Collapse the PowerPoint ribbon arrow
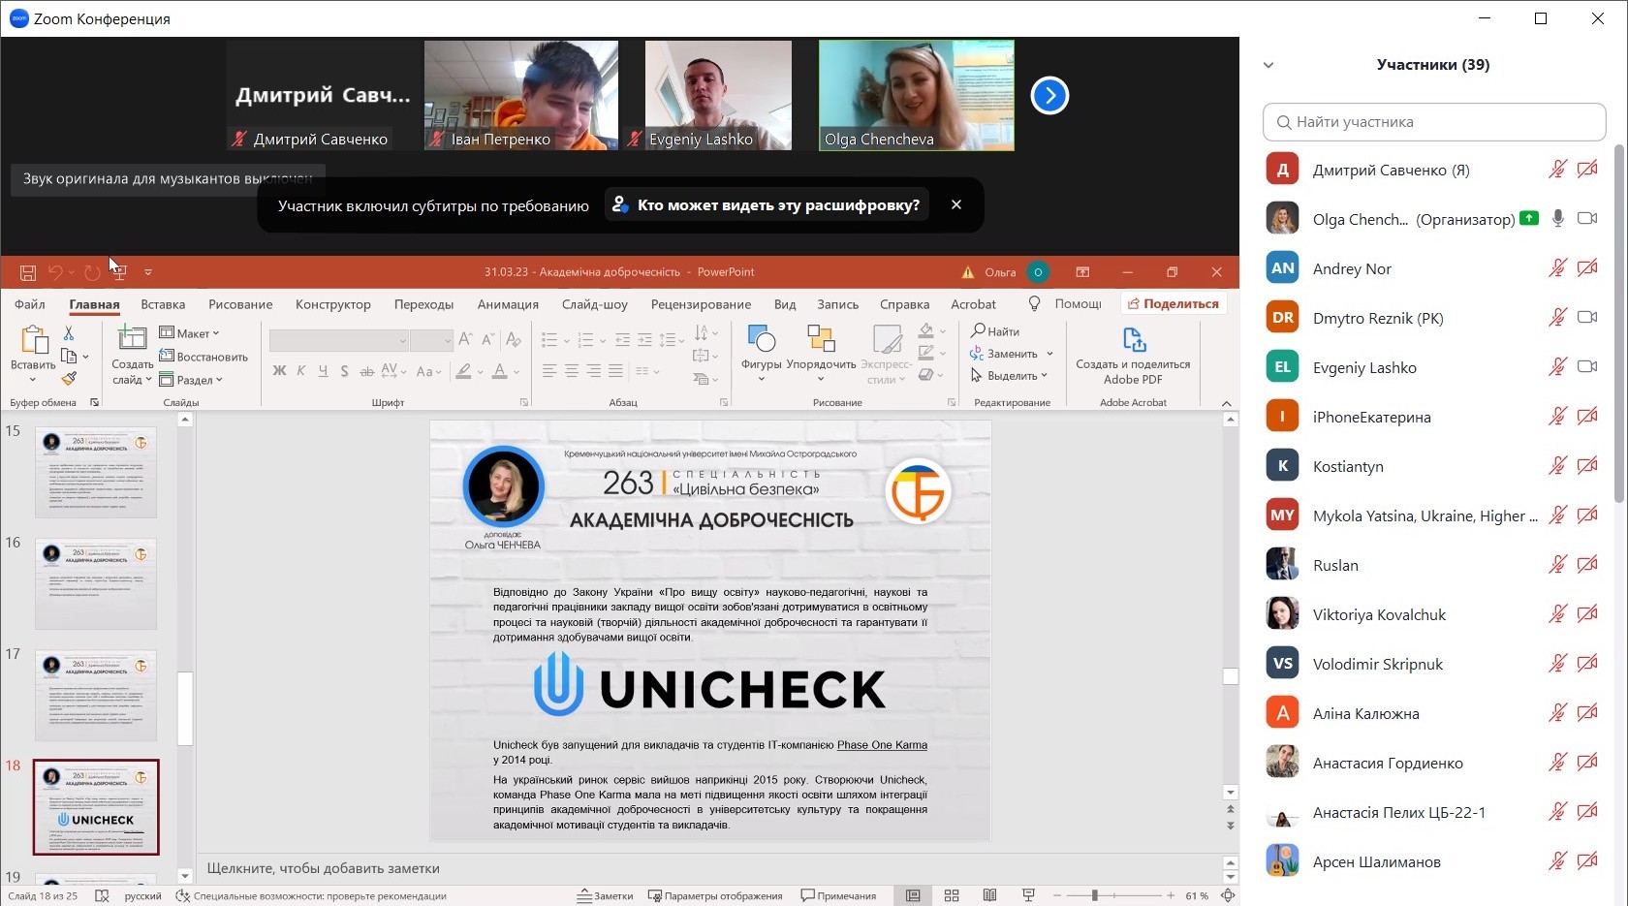The image size is (1628, 906). 1227,403
